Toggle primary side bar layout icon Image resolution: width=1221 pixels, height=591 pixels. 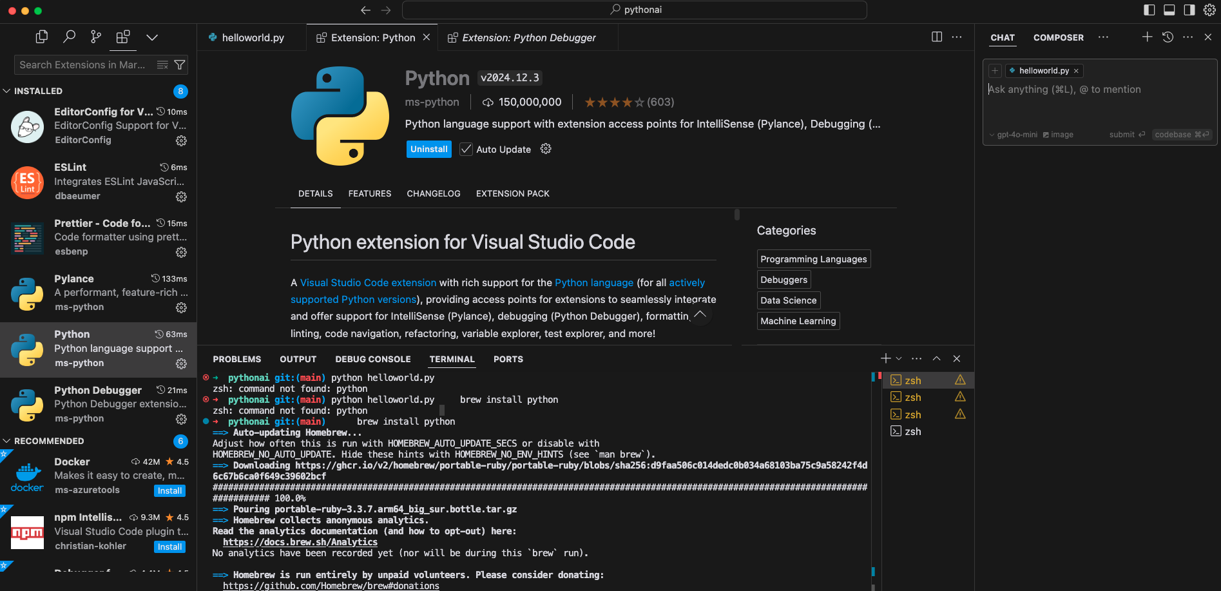[1149, 10]
